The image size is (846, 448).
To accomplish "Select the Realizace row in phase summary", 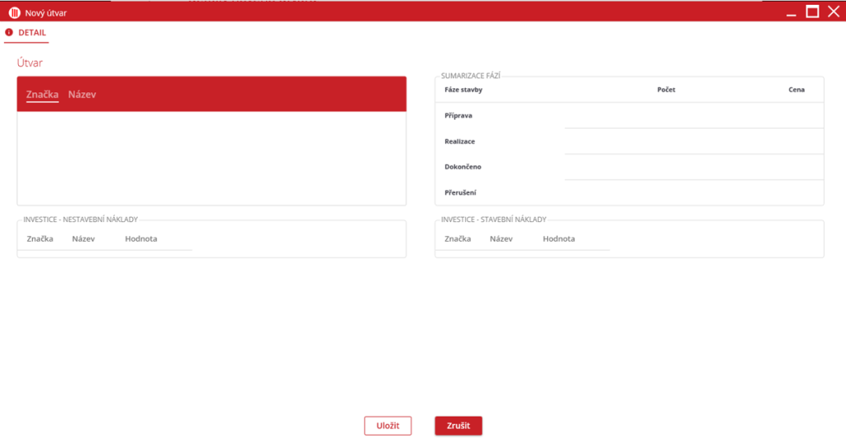I will 459,141.
